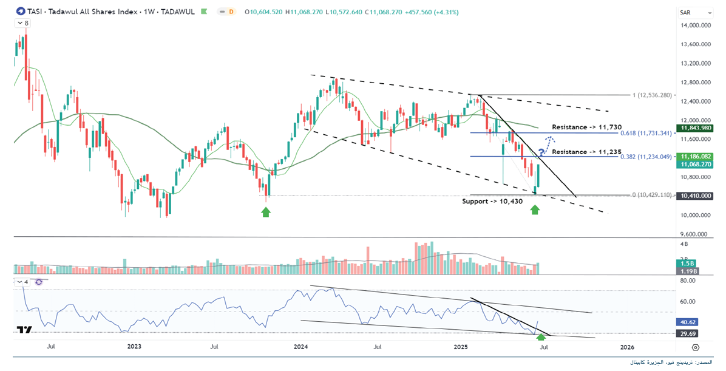The height and width of the screenshot is (371, 726).
Task: Click the close value C11,068.270
Action: [384, 12]
